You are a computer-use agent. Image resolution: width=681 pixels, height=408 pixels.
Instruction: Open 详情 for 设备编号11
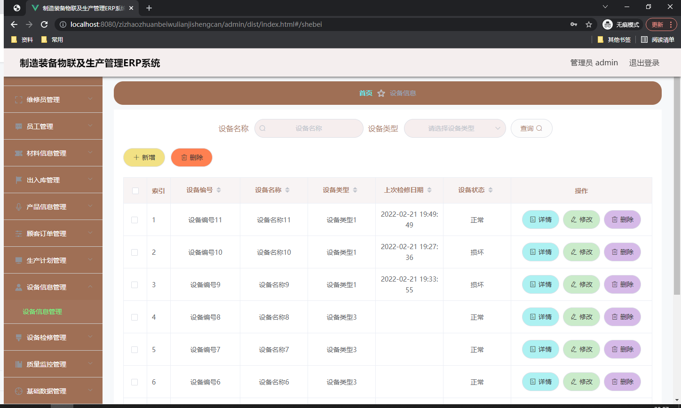[x=540, y=220]
